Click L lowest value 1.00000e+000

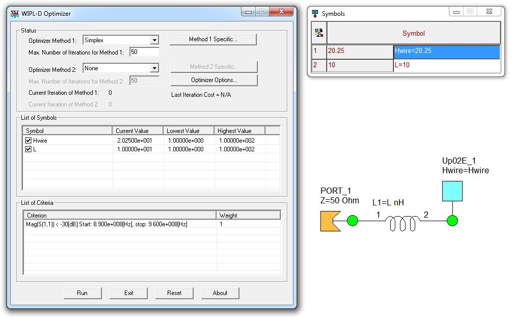tap(186, 149)
